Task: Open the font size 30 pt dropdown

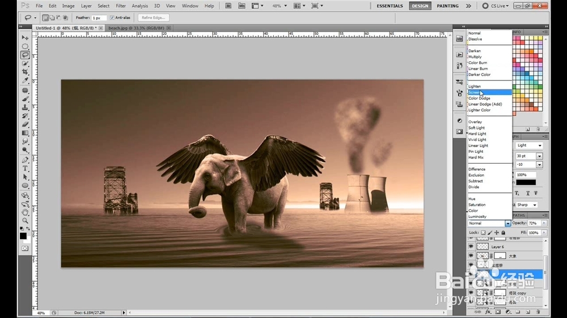Action: [539, 156]
